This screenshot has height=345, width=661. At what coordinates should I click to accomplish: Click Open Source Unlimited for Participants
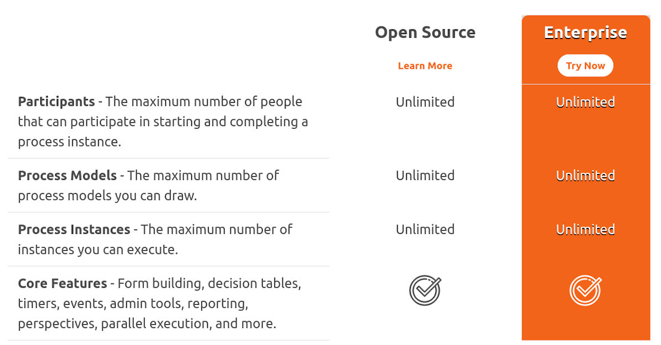point(425,102)
